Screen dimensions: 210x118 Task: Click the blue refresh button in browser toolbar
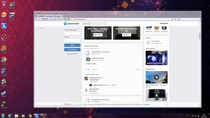(x=47, y=19)
